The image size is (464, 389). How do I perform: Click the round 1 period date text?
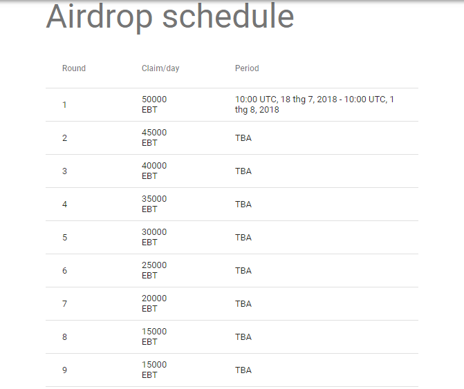(315, 104)
